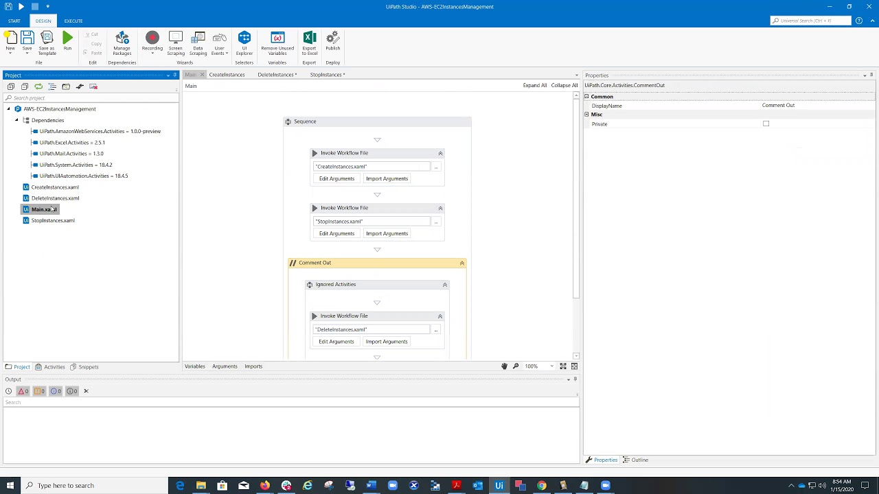Launch the Data Scraping wizard
Viewport: 879px width, 494px height.
[x=198, y=43]
